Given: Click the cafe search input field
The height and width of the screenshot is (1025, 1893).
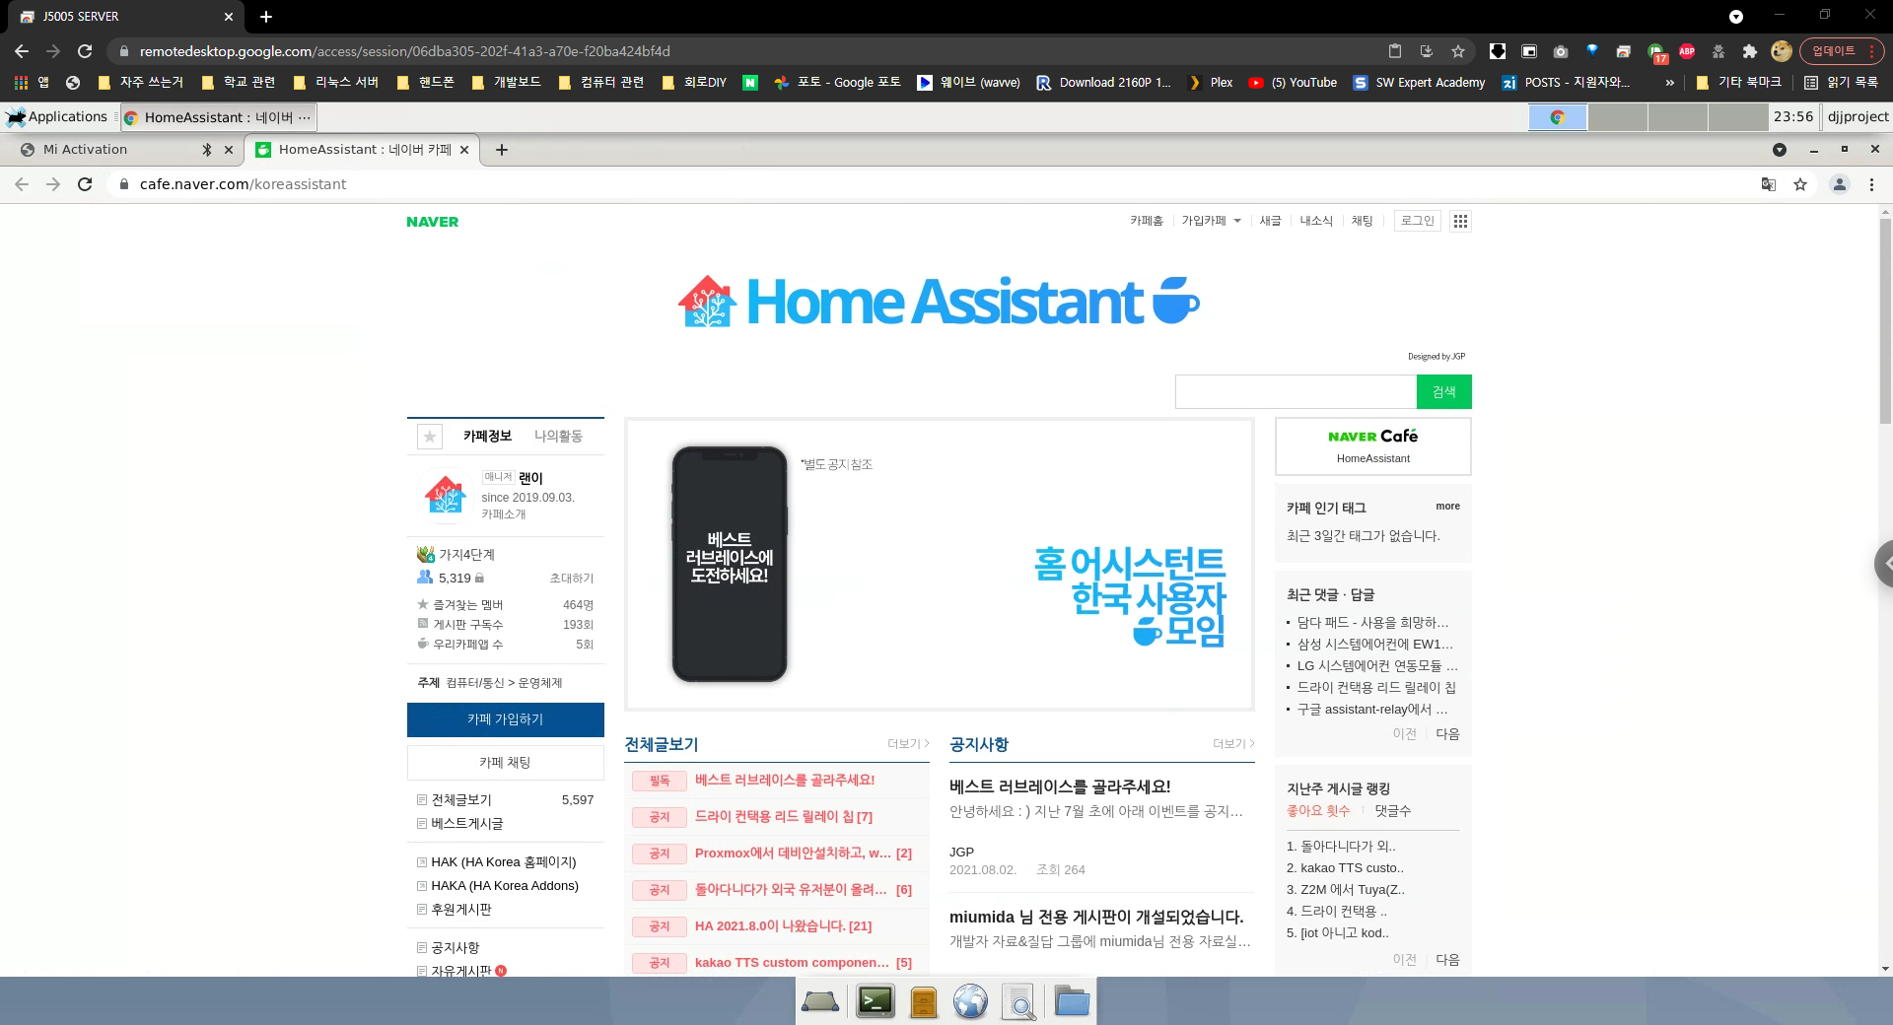Looking at the screenshot, I should coord(1296,391).
